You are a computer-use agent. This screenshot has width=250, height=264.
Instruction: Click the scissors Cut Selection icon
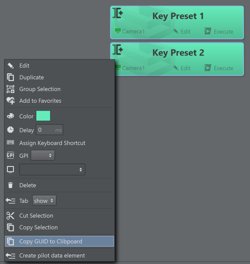click(x=10, y=216)
